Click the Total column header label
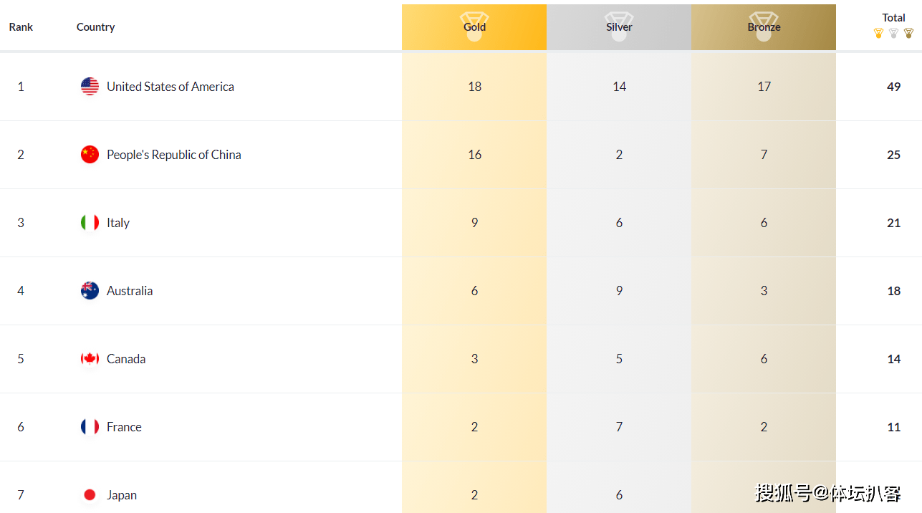This screenshot has height=513, width=922. (893, 18)
